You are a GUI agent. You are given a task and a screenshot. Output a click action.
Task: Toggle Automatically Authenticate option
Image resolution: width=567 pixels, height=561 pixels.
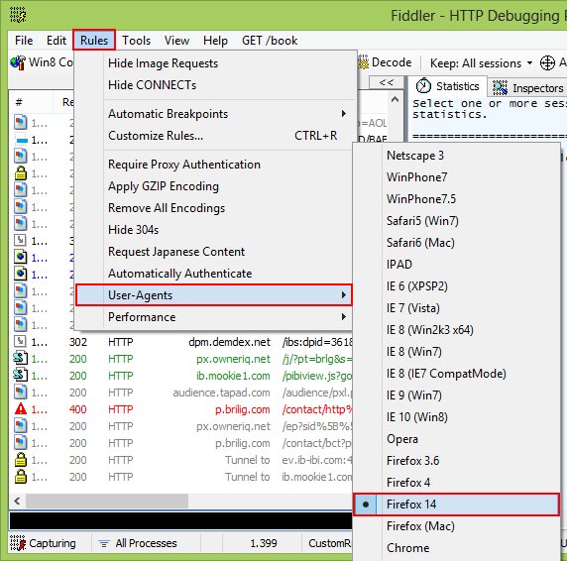(213, 274)
